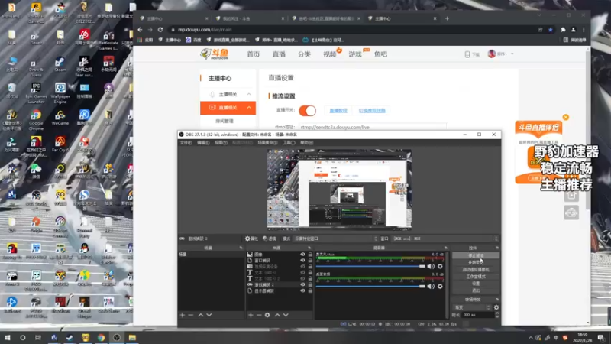Toggle the 直播开关 switch on Douyu page
Screen dimensions: 611x344
308,110
